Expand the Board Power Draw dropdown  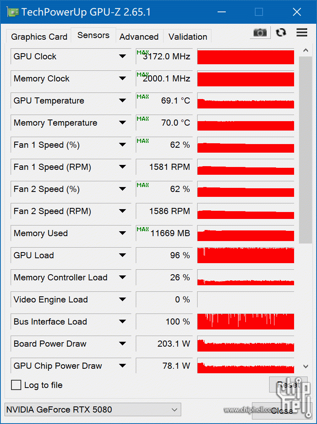pos(122,344)
